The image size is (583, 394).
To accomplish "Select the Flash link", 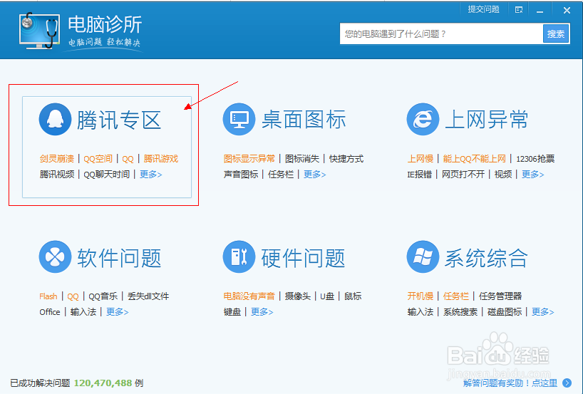I will click(x=48, y=296).
